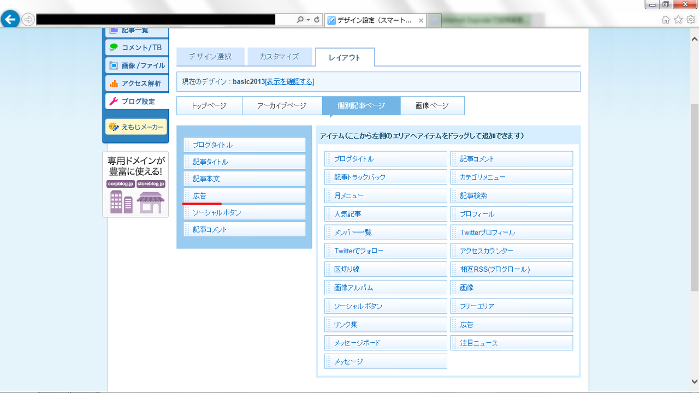Click the コメント/TB speech bubble icon

(x=114, y=47)
